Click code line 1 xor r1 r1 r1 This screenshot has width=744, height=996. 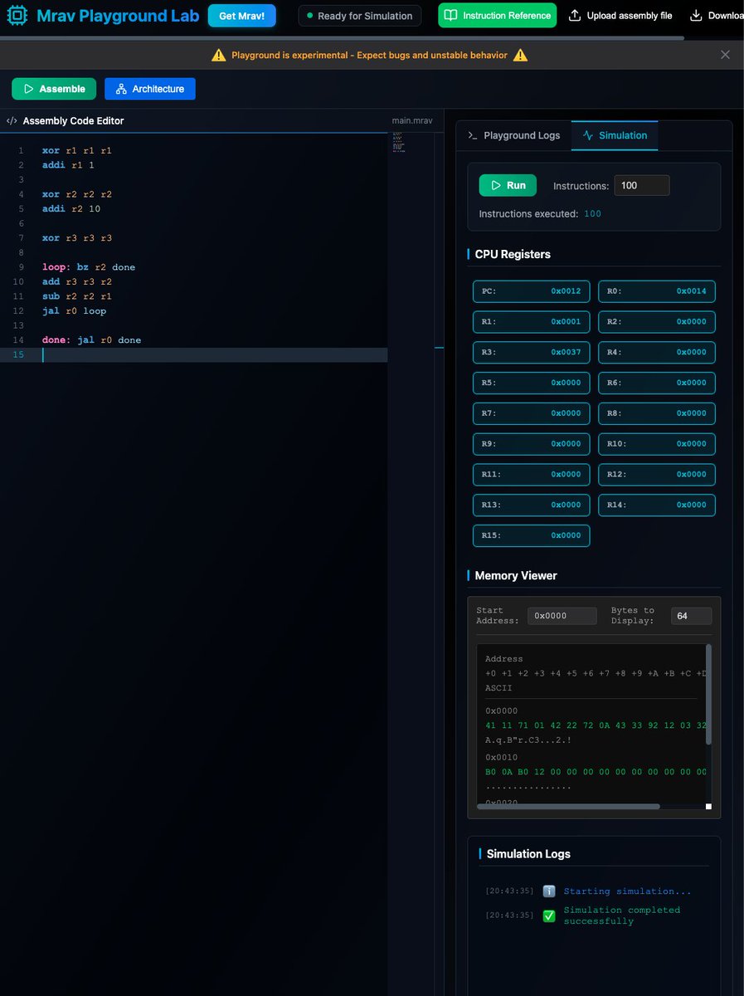(77, 151)
